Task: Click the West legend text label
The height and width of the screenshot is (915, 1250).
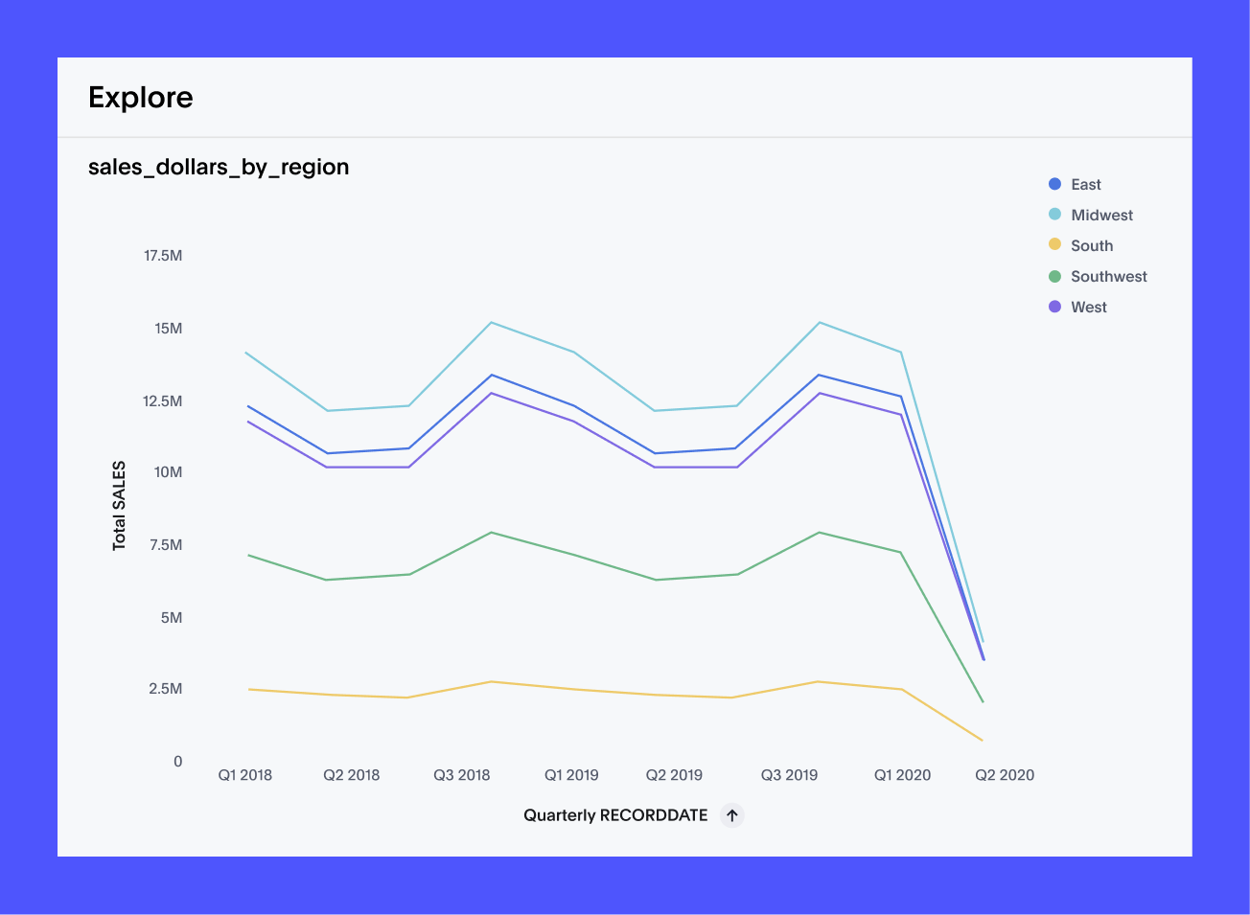Action: [1089, 307]
